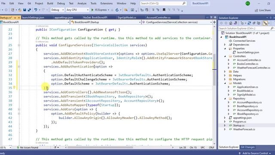Collapse the AddAuthentication code block at line 30
This screenshot has height=155, width=275.
click(x=19, y=67)
